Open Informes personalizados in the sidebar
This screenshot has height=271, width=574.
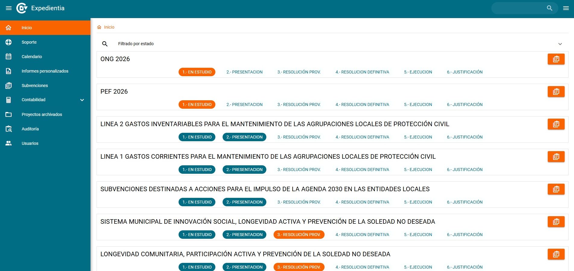pos(45,71)
